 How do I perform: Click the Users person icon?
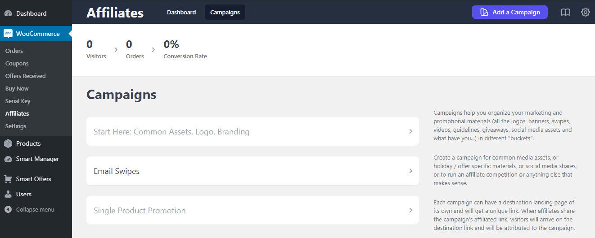click(x=8, y=194)
